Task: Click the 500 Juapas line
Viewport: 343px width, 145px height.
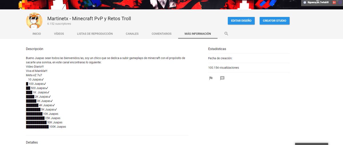Action: click(x=37, y=88)
